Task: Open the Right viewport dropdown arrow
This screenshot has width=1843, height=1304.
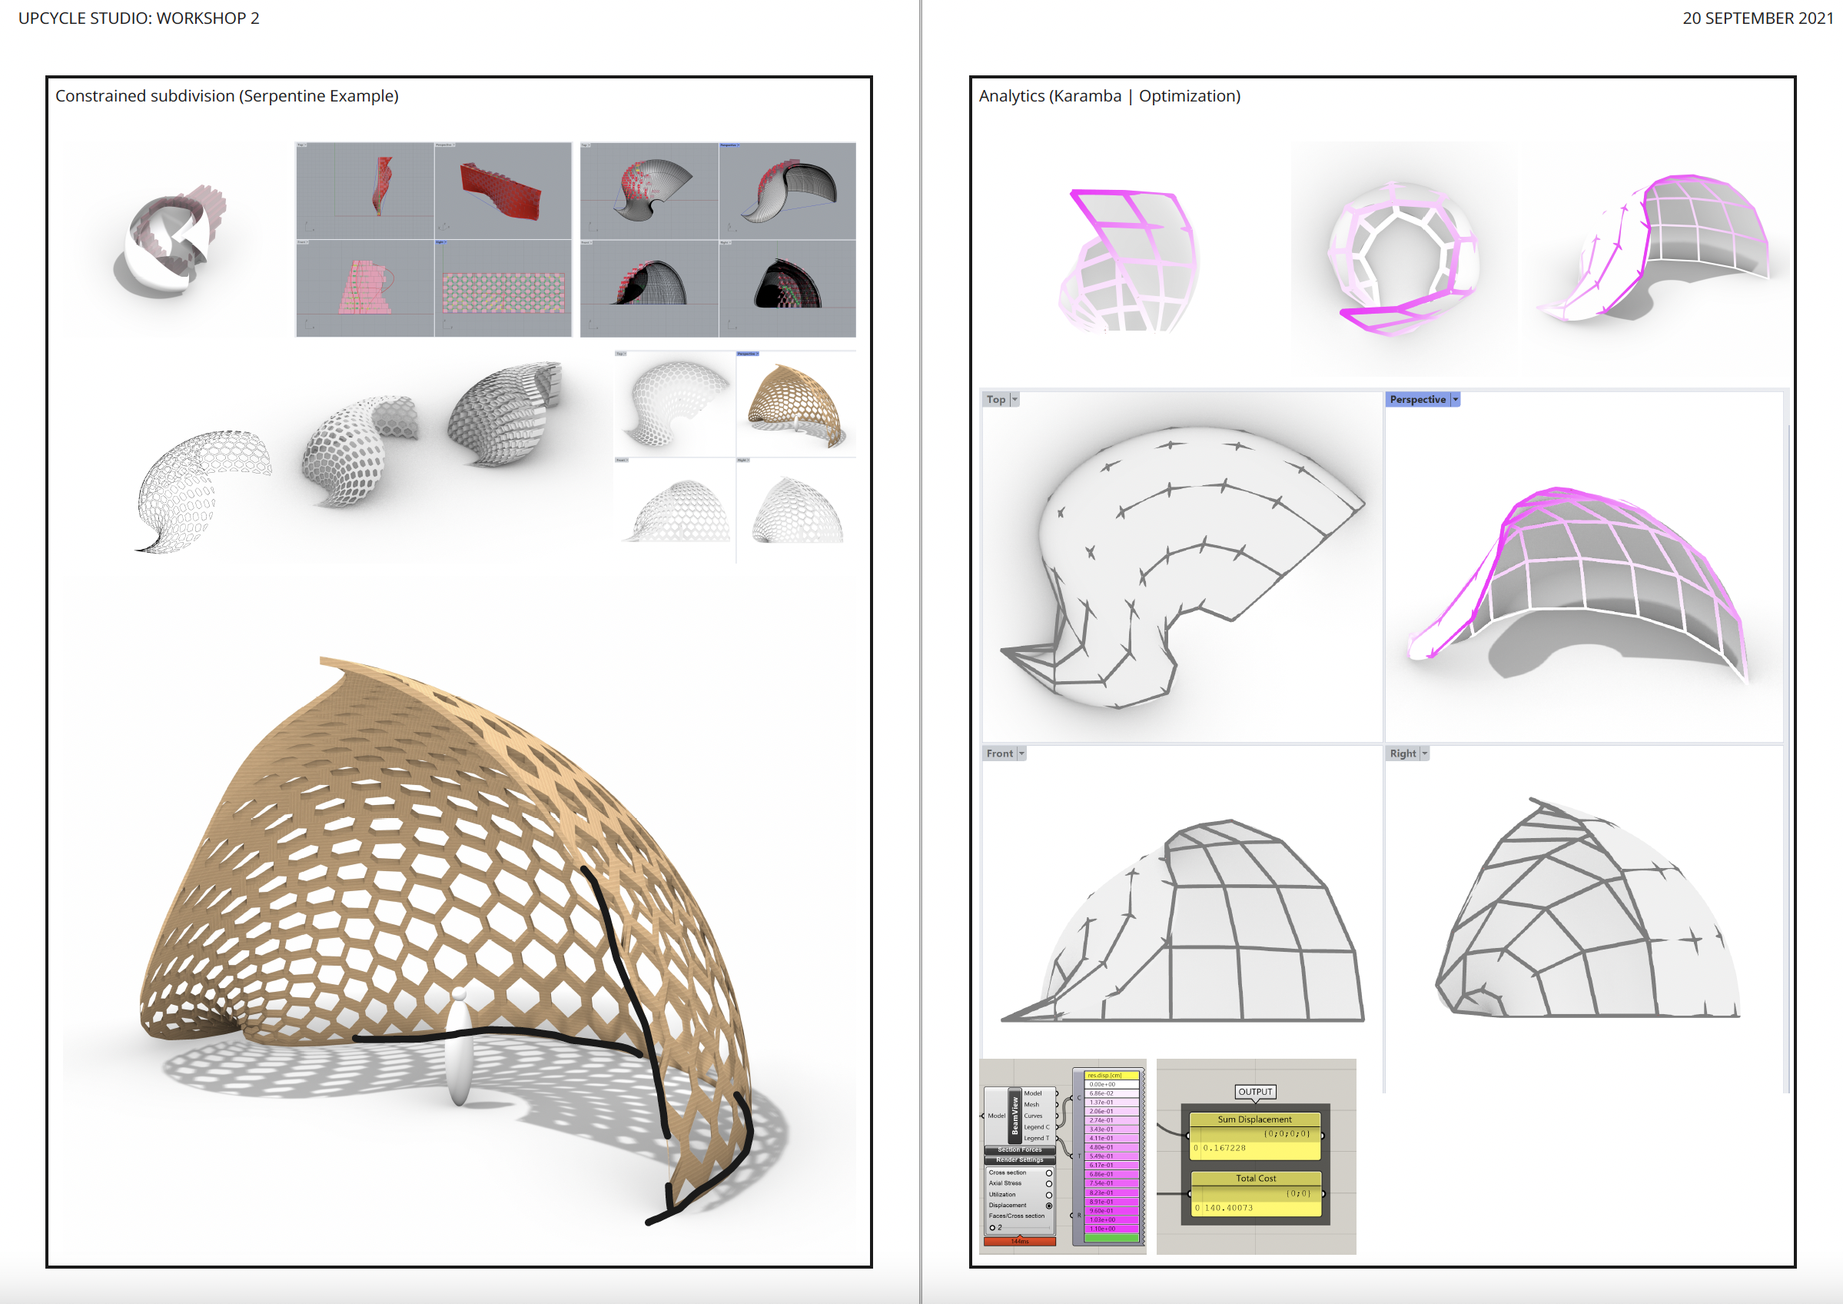Action: tap(1425, 754)
